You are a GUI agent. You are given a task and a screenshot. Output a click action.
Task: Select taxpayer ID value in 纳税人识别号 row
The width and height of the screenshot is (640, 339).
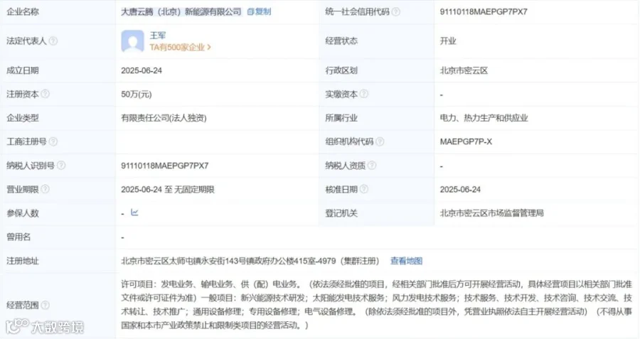point(165,166)
